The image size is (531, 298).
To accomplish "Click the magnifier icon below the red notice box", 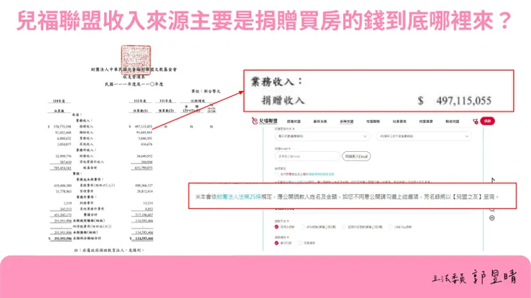I will tap(492, 210).
